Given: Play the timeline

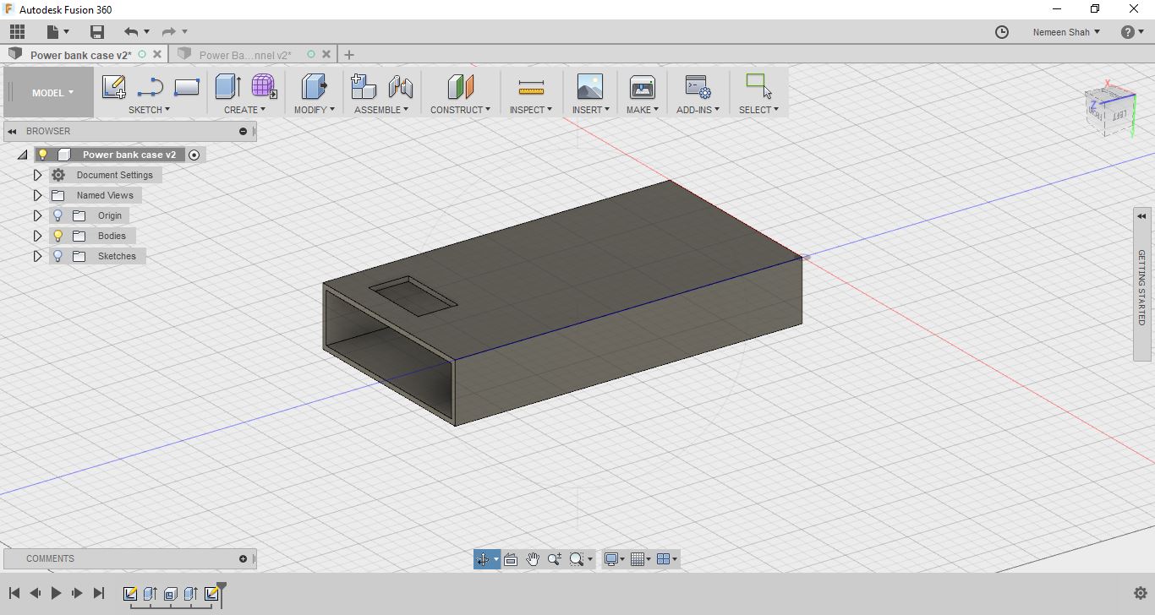Looking at the screenshot, I should (56, 593).
